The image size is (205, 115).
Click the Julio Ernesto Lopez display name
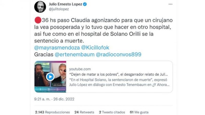pos(66,4)
